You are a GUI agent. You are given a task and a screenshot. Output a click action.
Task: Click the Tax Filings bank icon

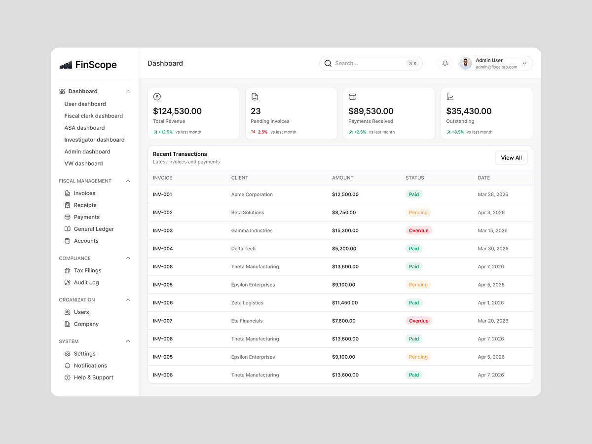pyautogui.click(x=68, y=270)
